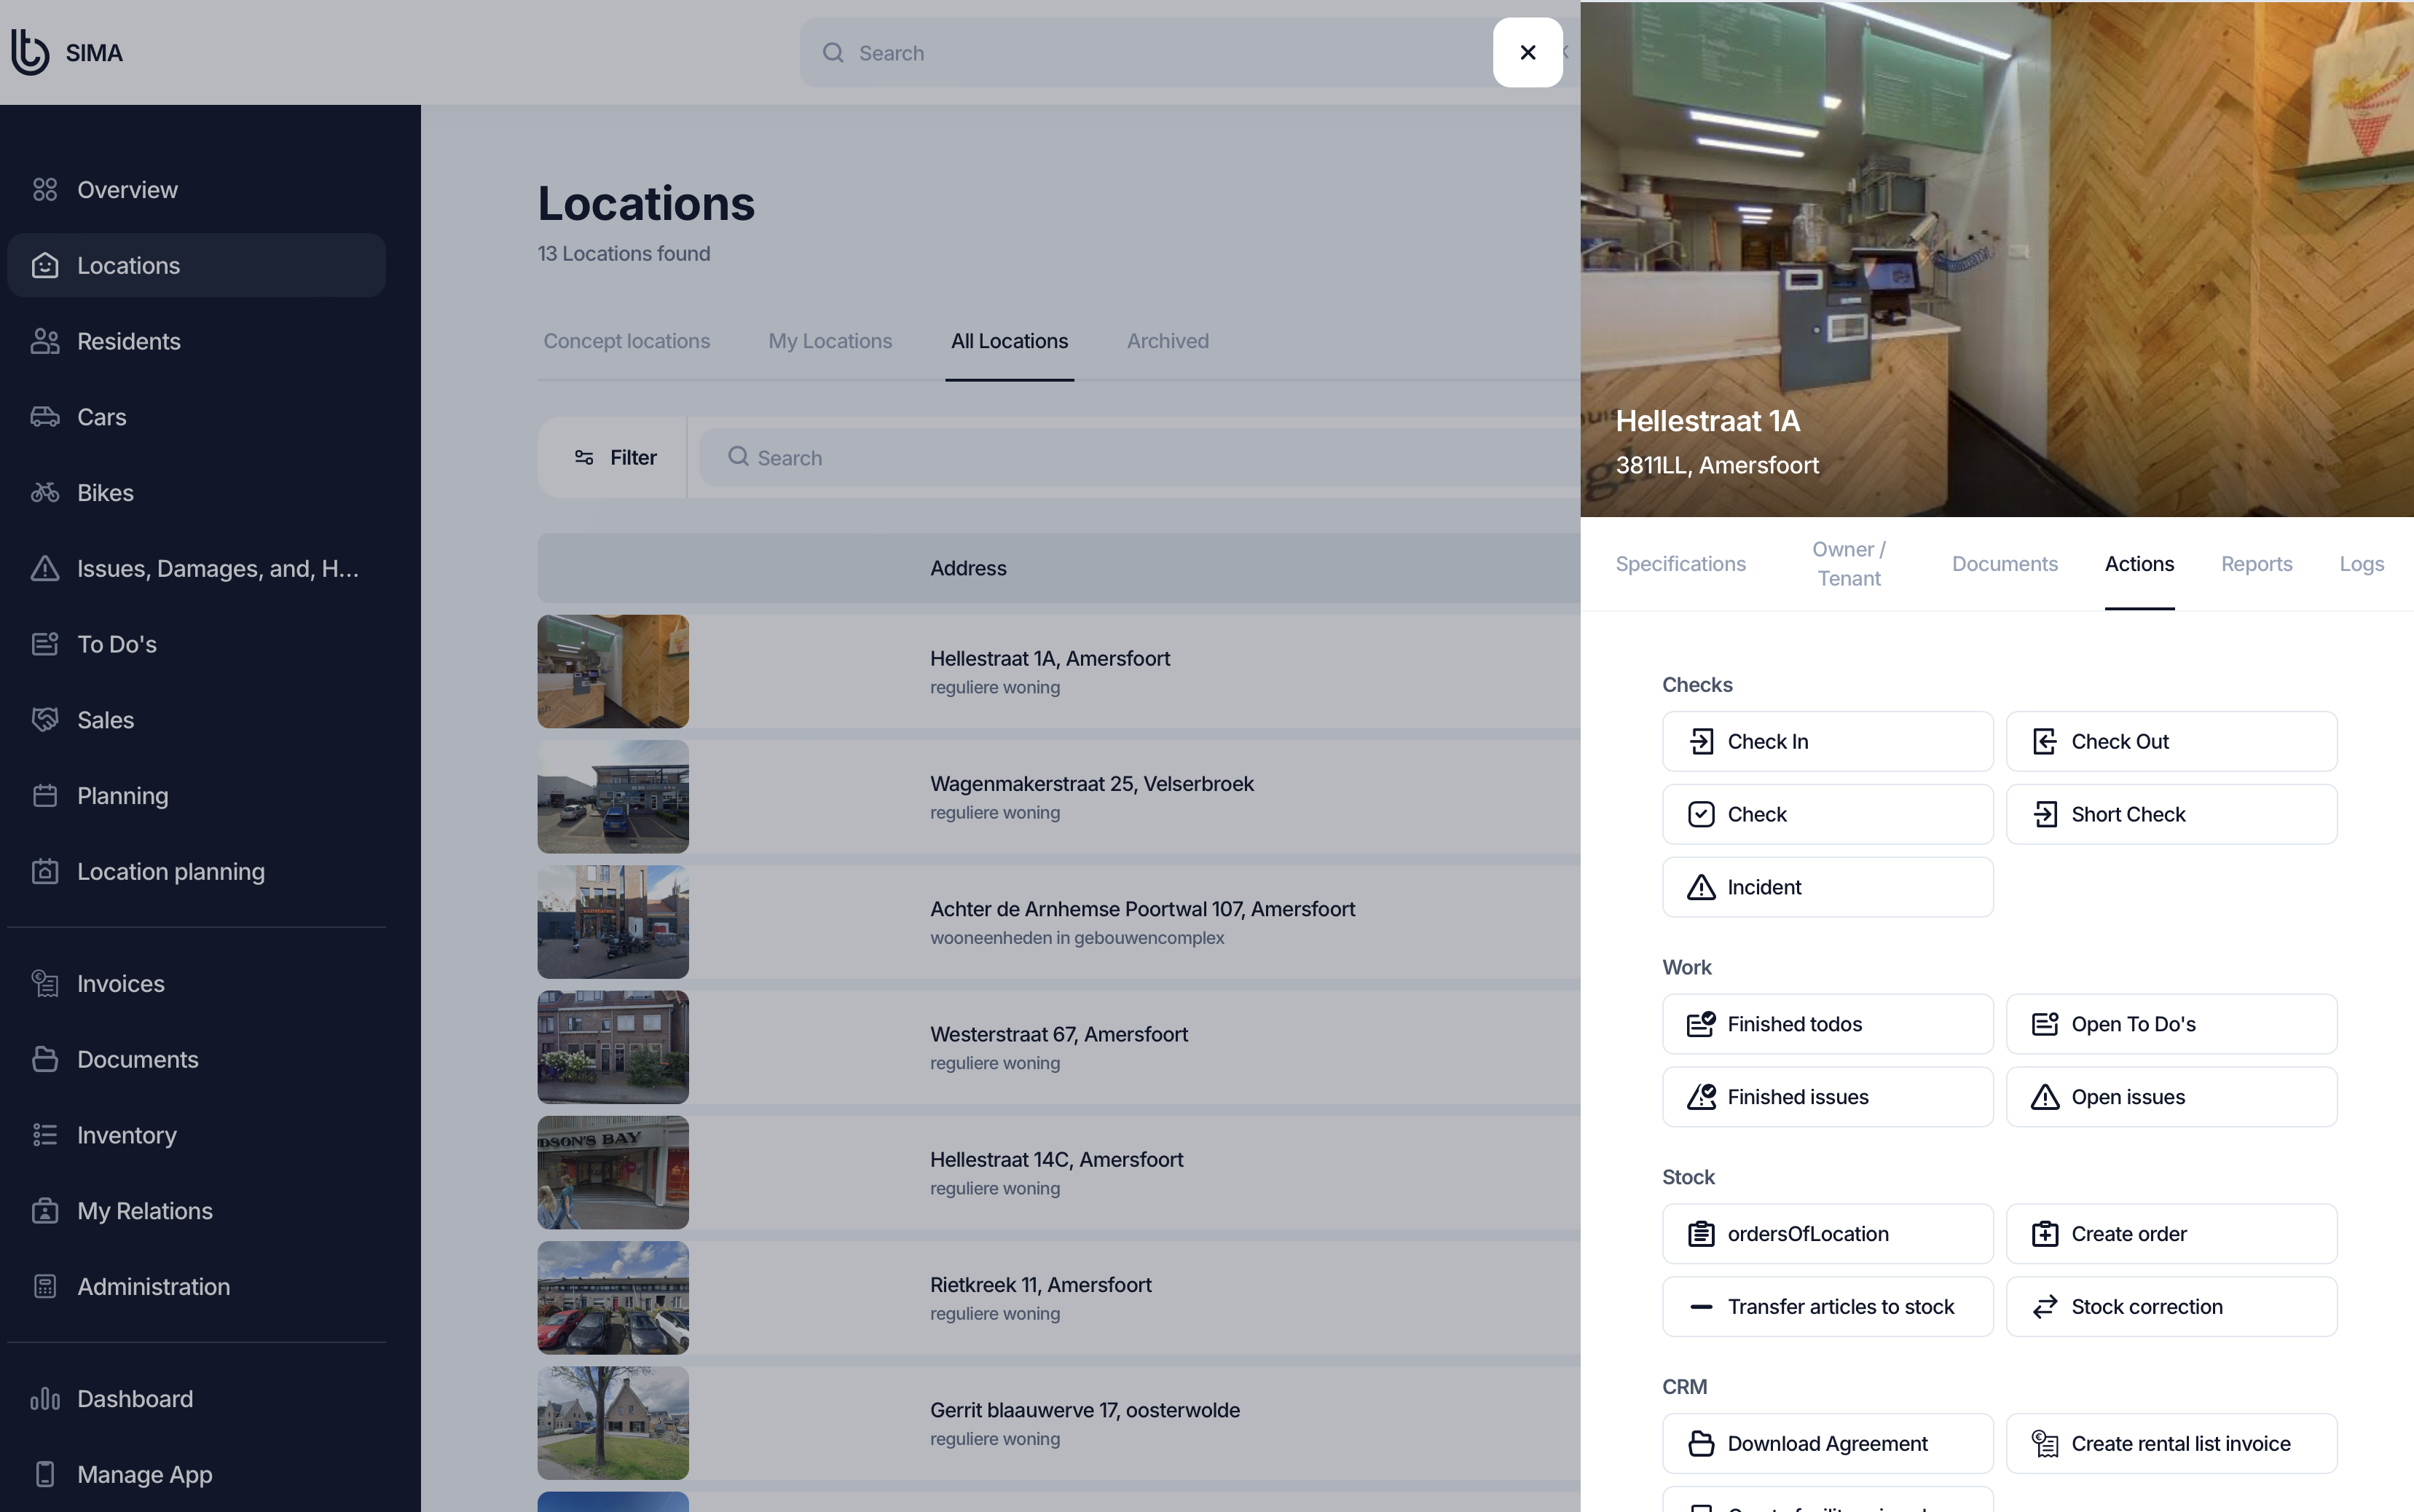Click the Bikes bicycle icon
Image resolution: width=2414 pixels, height=1512 pixels.
pos(44,493)
